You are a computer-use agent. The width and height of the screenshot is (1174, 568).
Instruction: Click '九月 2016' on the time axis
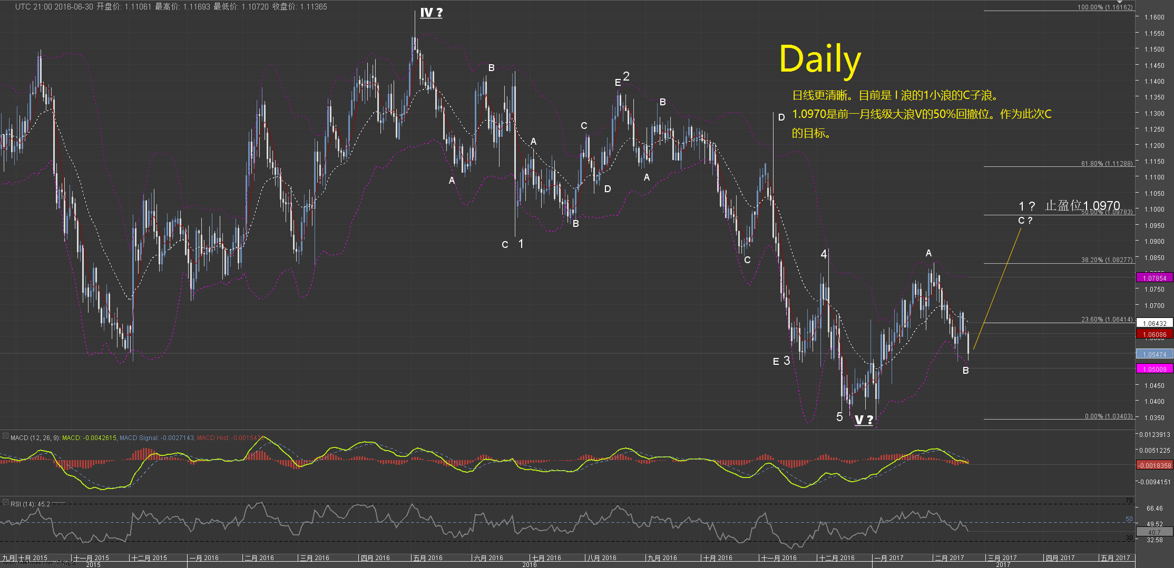pos(662,558)
